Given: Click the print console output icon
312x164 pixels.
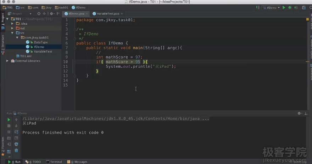Looking at the screenshot, I should (x=16, y=144).
